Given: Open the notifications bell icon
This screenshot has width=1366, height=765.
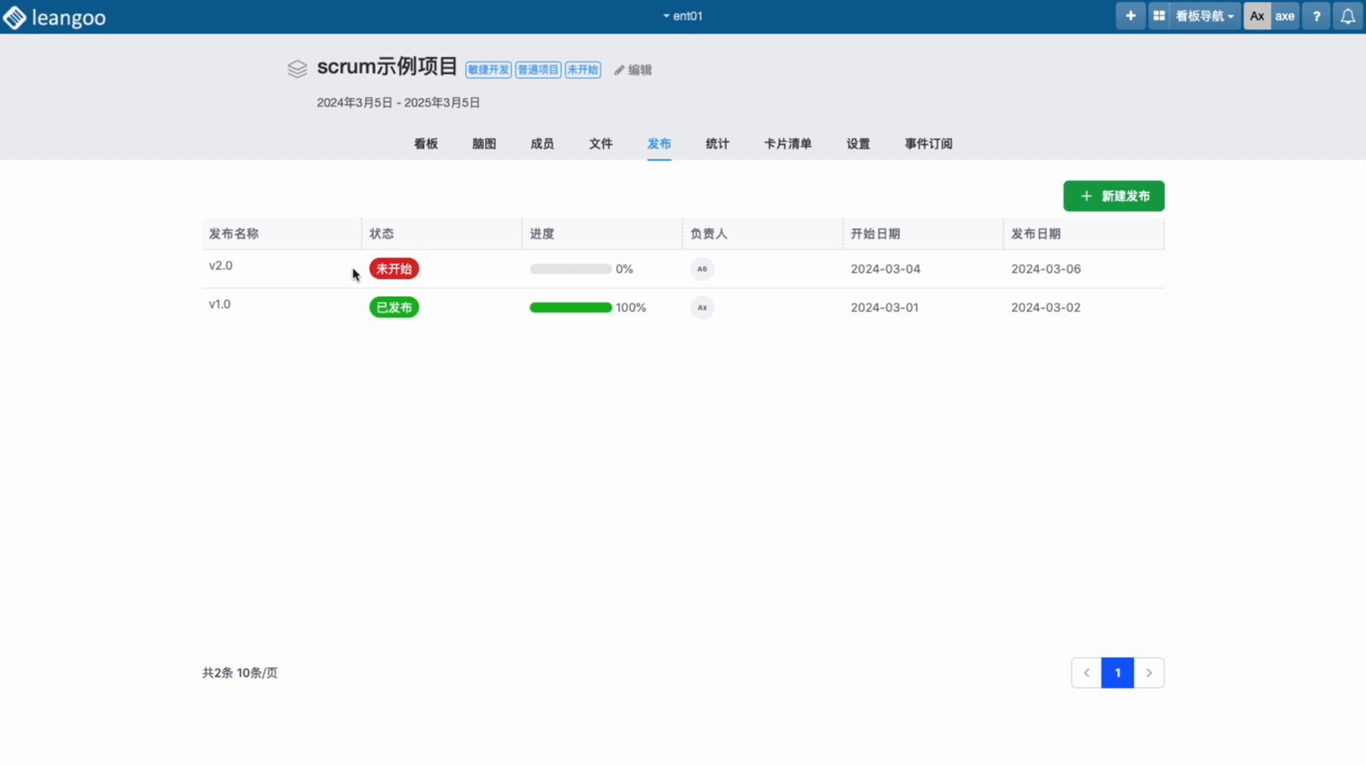Looking at the screenshot, I should click(x=1347, y=16).
